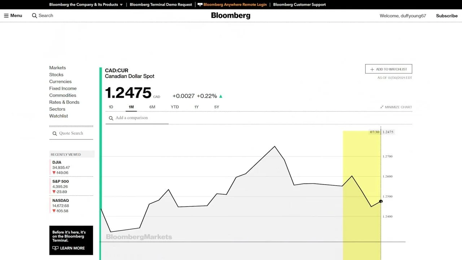This screenshot has height=260, width=462.
Task: Open Bloomberg Terminal Demo Request link
Action: (161, 5)
